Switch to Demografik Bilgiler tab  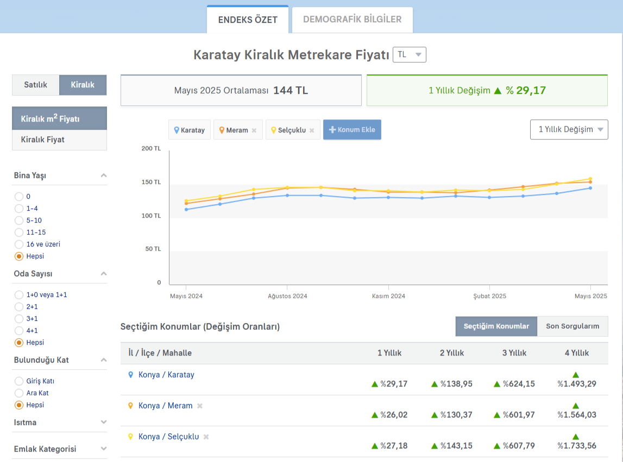352,20
